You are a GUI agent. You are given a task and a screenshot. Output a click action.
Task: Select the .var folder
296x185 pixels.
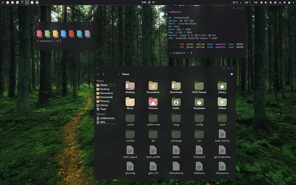coord(199,136)
